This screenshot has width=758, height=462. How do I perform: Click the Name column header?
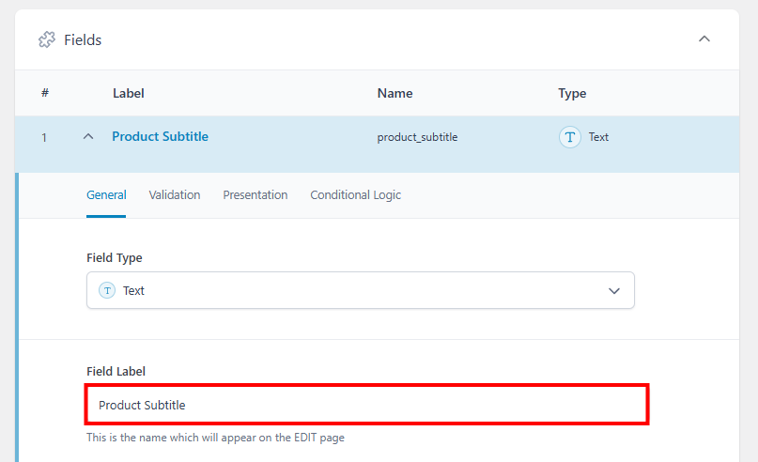(x=394, y=94)
